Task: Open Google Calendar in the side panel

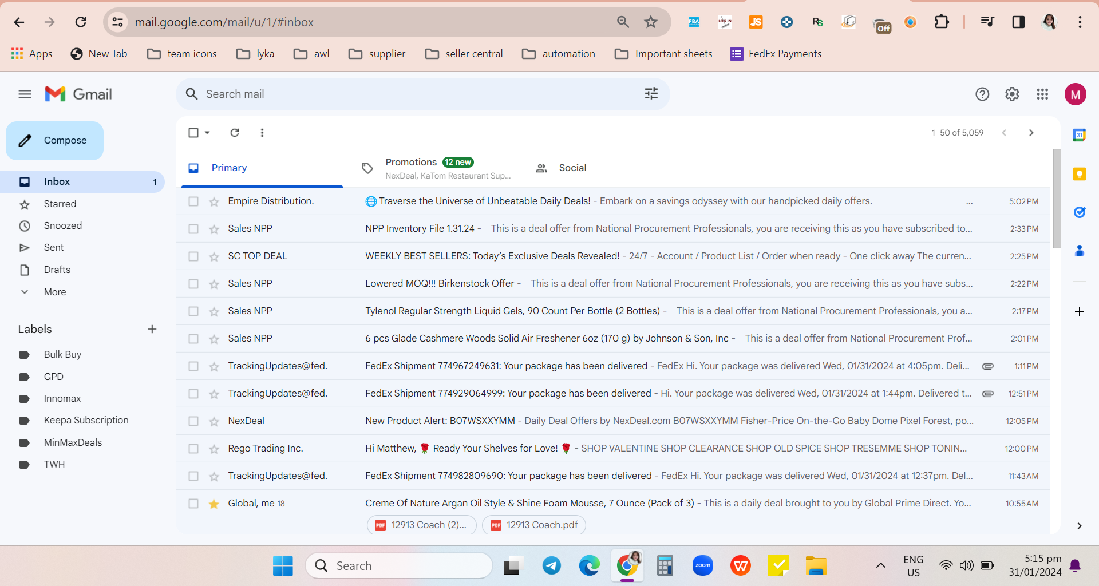Action: pos(1080,135)
